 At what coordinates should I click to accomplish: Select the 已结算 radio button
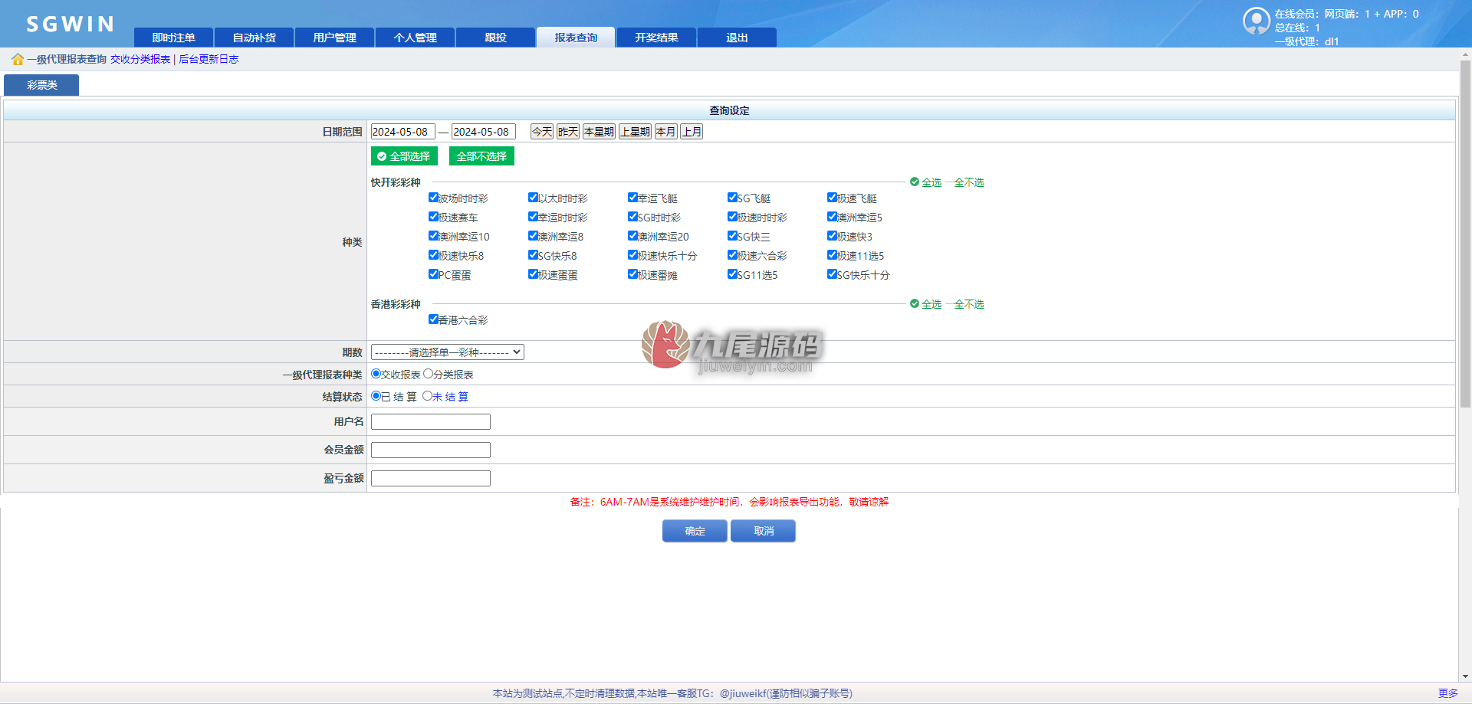click(376, 396)
